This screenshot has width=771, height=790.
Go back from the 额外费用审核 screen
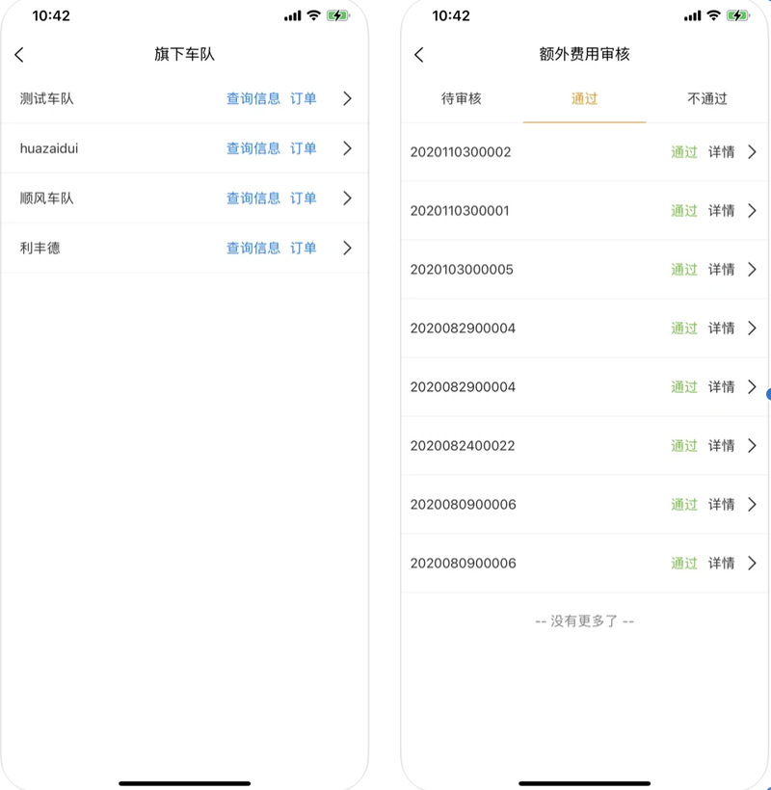coord(419,55)
